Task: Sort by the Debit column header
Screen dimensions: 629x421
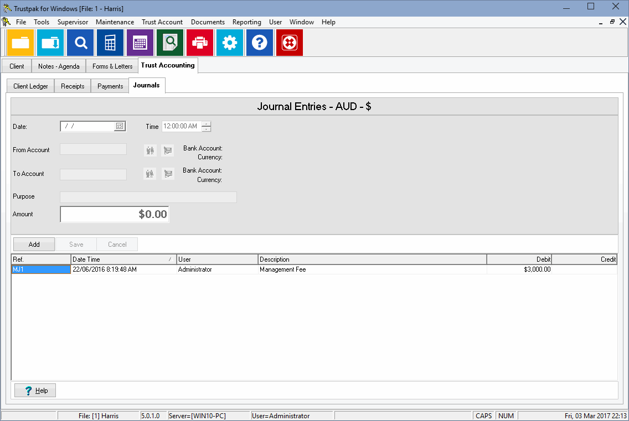Action: pyautogui.click(x=519, y=259)
